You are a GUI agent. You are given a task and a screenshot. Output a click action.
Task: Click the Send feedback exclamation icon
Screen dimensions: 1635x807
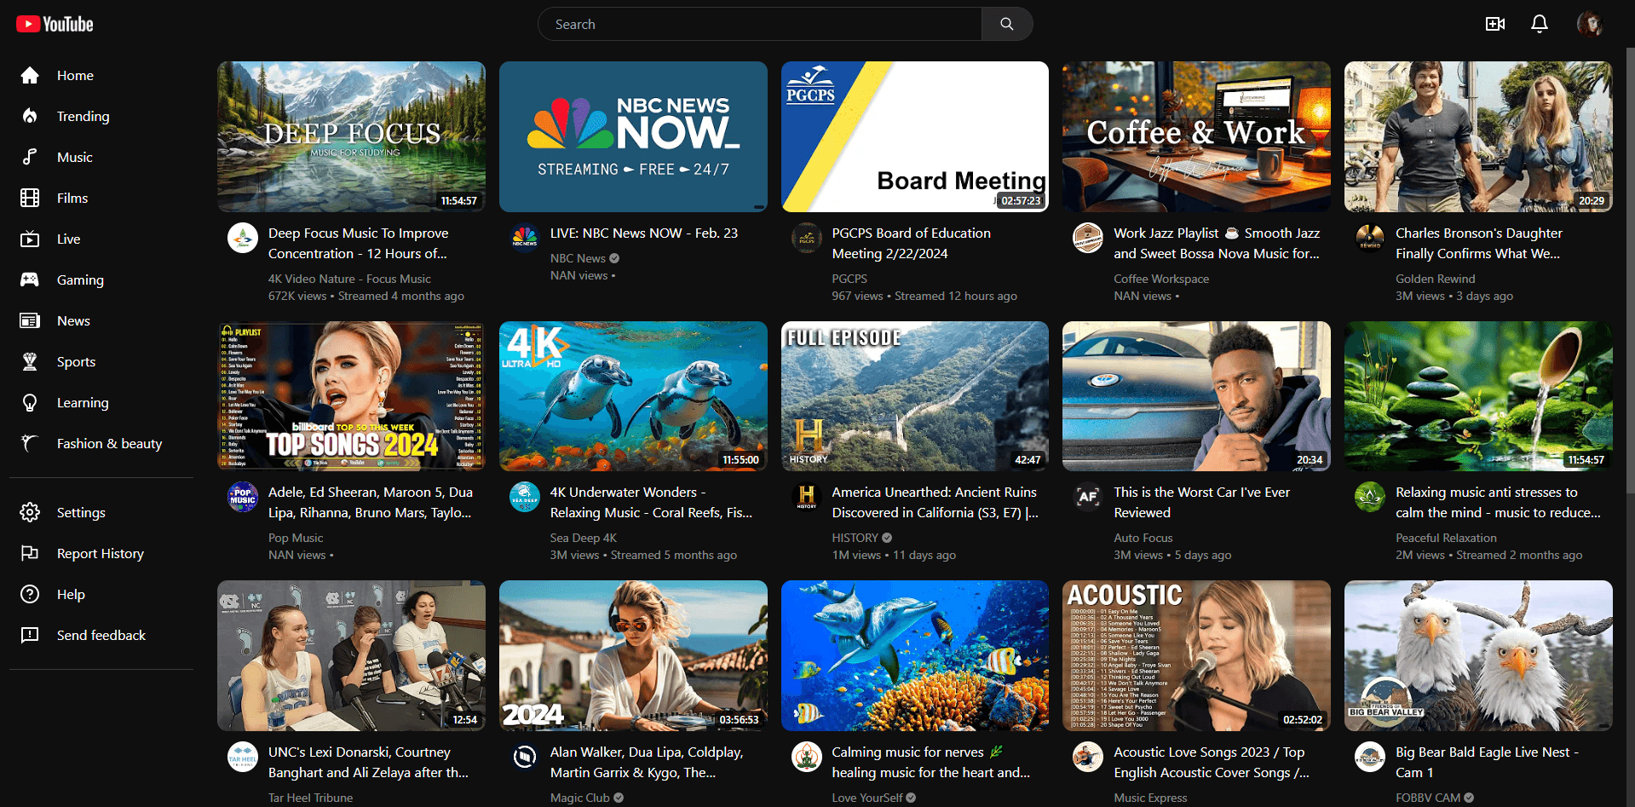(30, 635)
